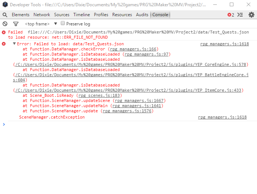The image size is (257, 194).
Task: Open the rpg_managers.js:1576 link
Action: coord(127,111)
